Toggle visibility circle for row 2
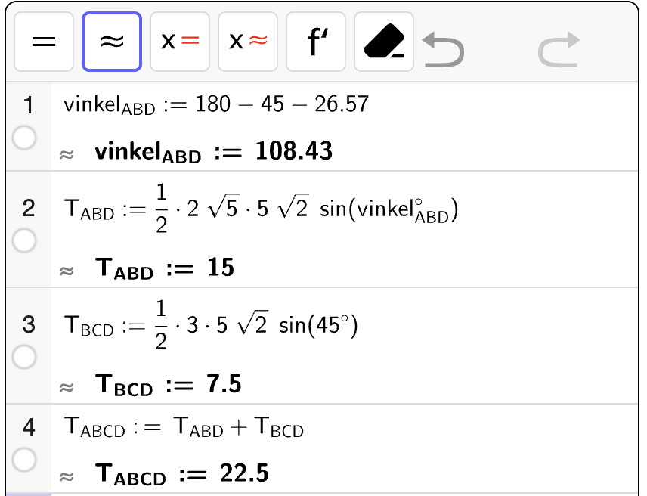 (24, 240)
